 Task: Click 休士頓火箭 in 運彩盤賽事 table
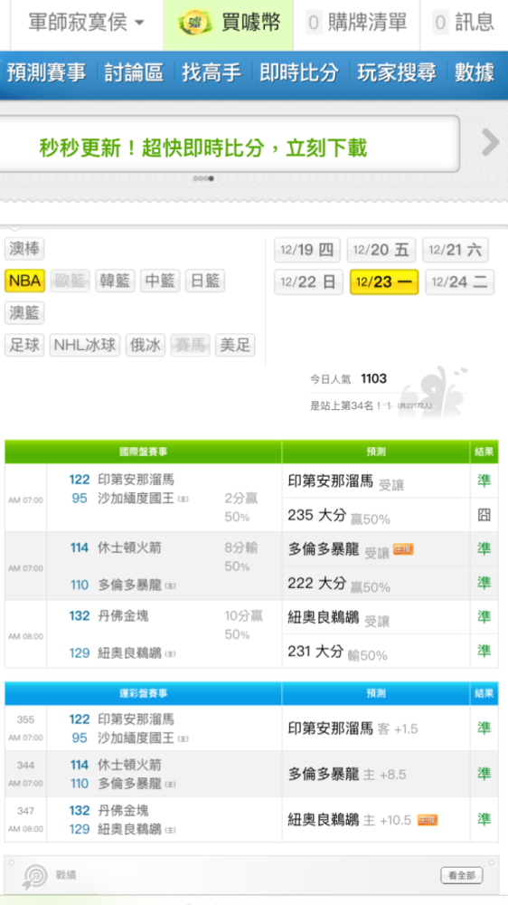tap(129, 765)
